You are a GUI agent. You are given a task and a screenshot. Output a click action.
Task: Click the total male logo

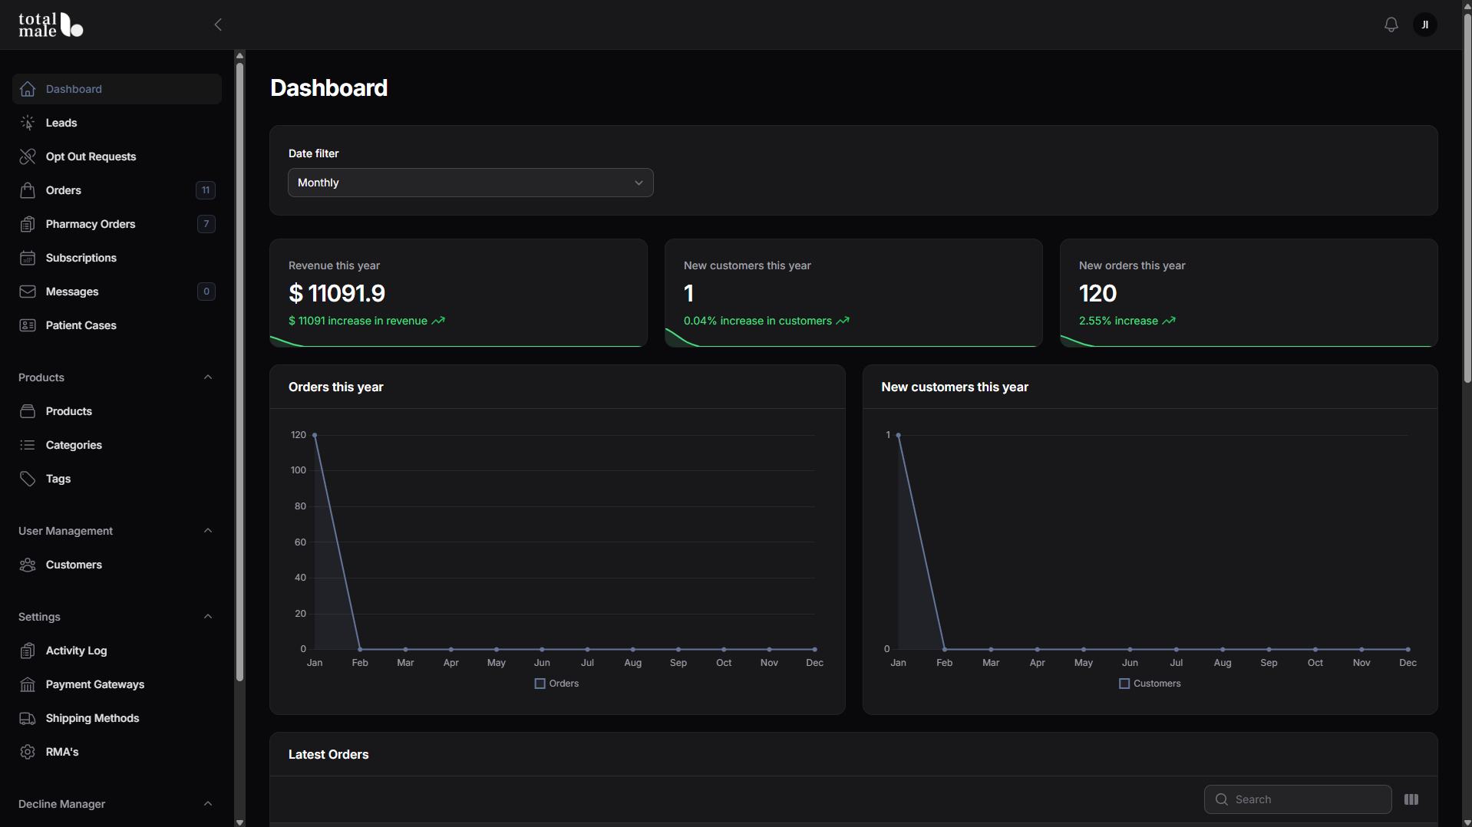coord(51,25)
